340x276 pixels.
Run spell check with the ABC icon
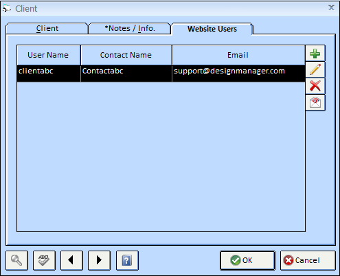(44, 260)
